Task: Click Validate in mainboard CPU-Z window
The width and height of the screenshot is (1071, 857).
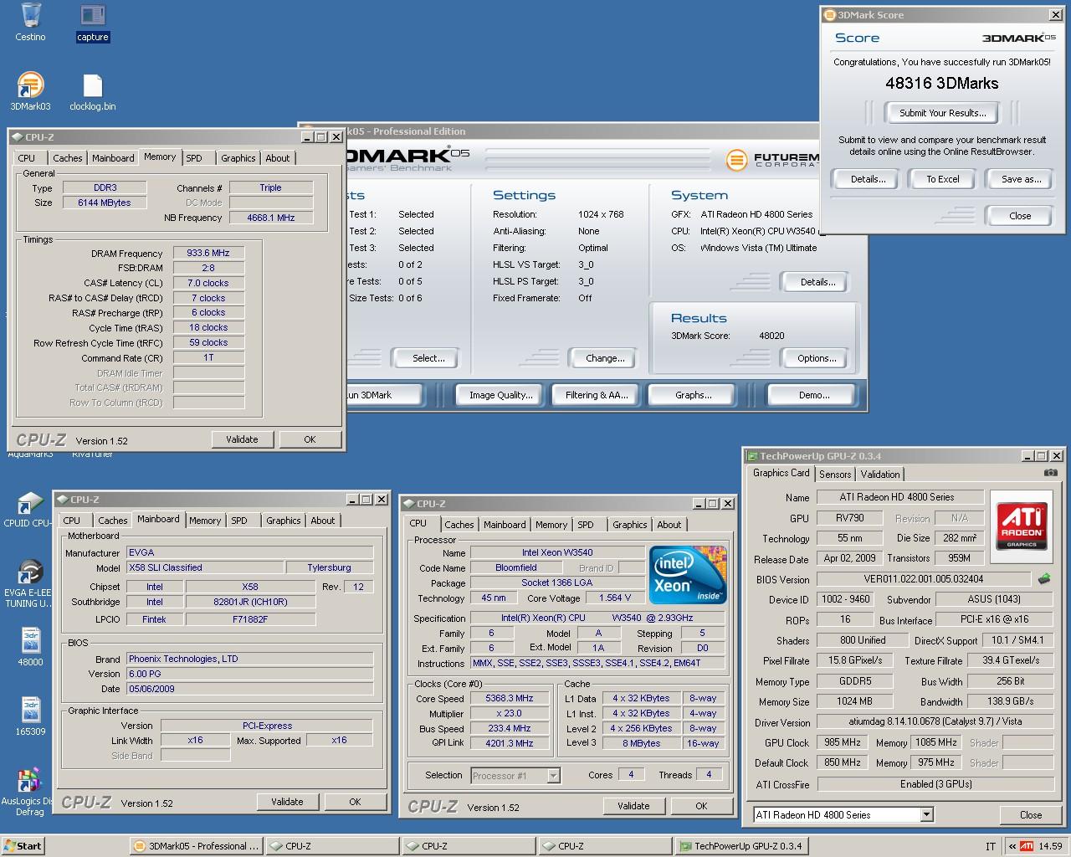Action: pos(287,802)
